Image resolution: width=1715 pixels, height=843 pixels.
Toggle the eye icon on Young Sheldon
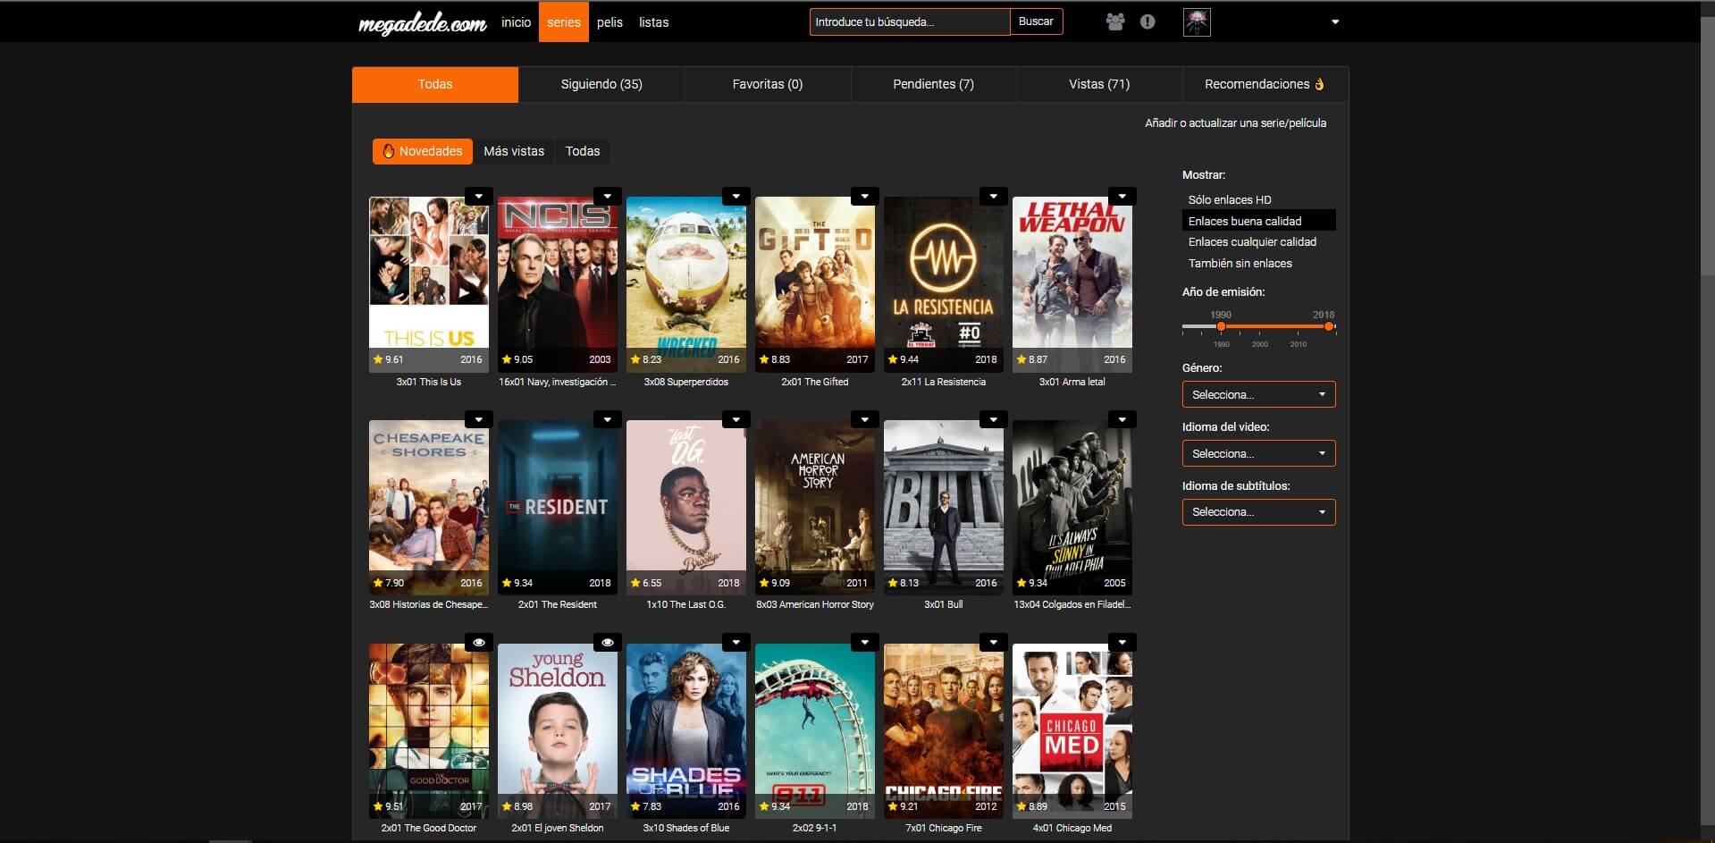(608, 643)
